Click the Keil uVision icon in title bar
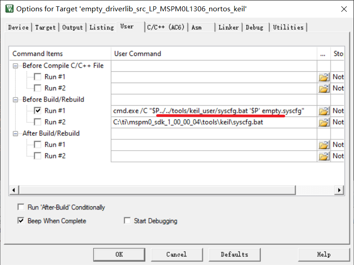 click(9, 9)
